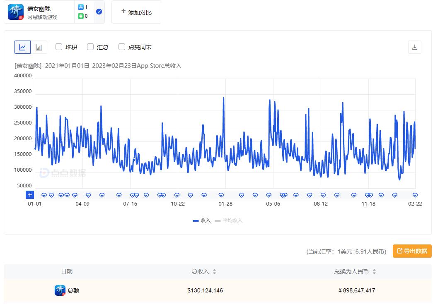Check the 点亮周末 option
Screen dimensions: 433x304
click(x=122, y=47)
